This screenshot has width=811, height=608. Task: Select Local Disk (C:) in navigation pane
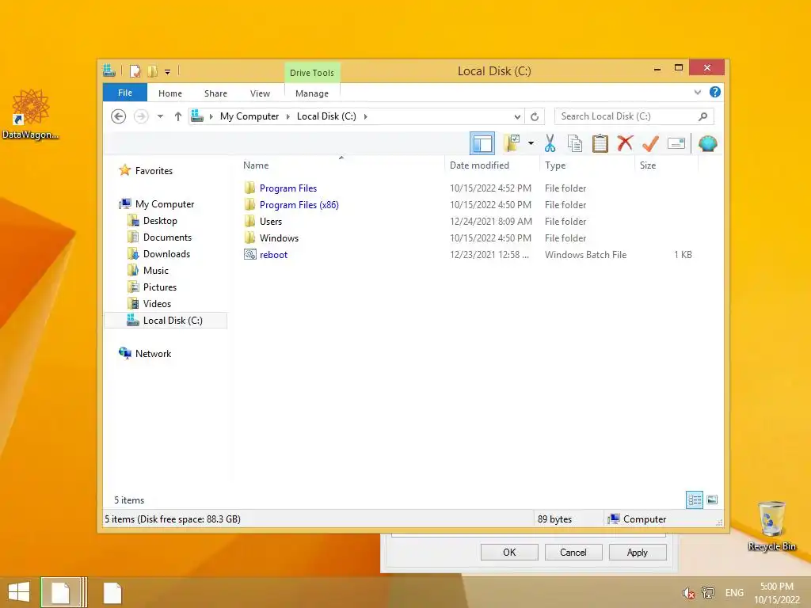166,321
